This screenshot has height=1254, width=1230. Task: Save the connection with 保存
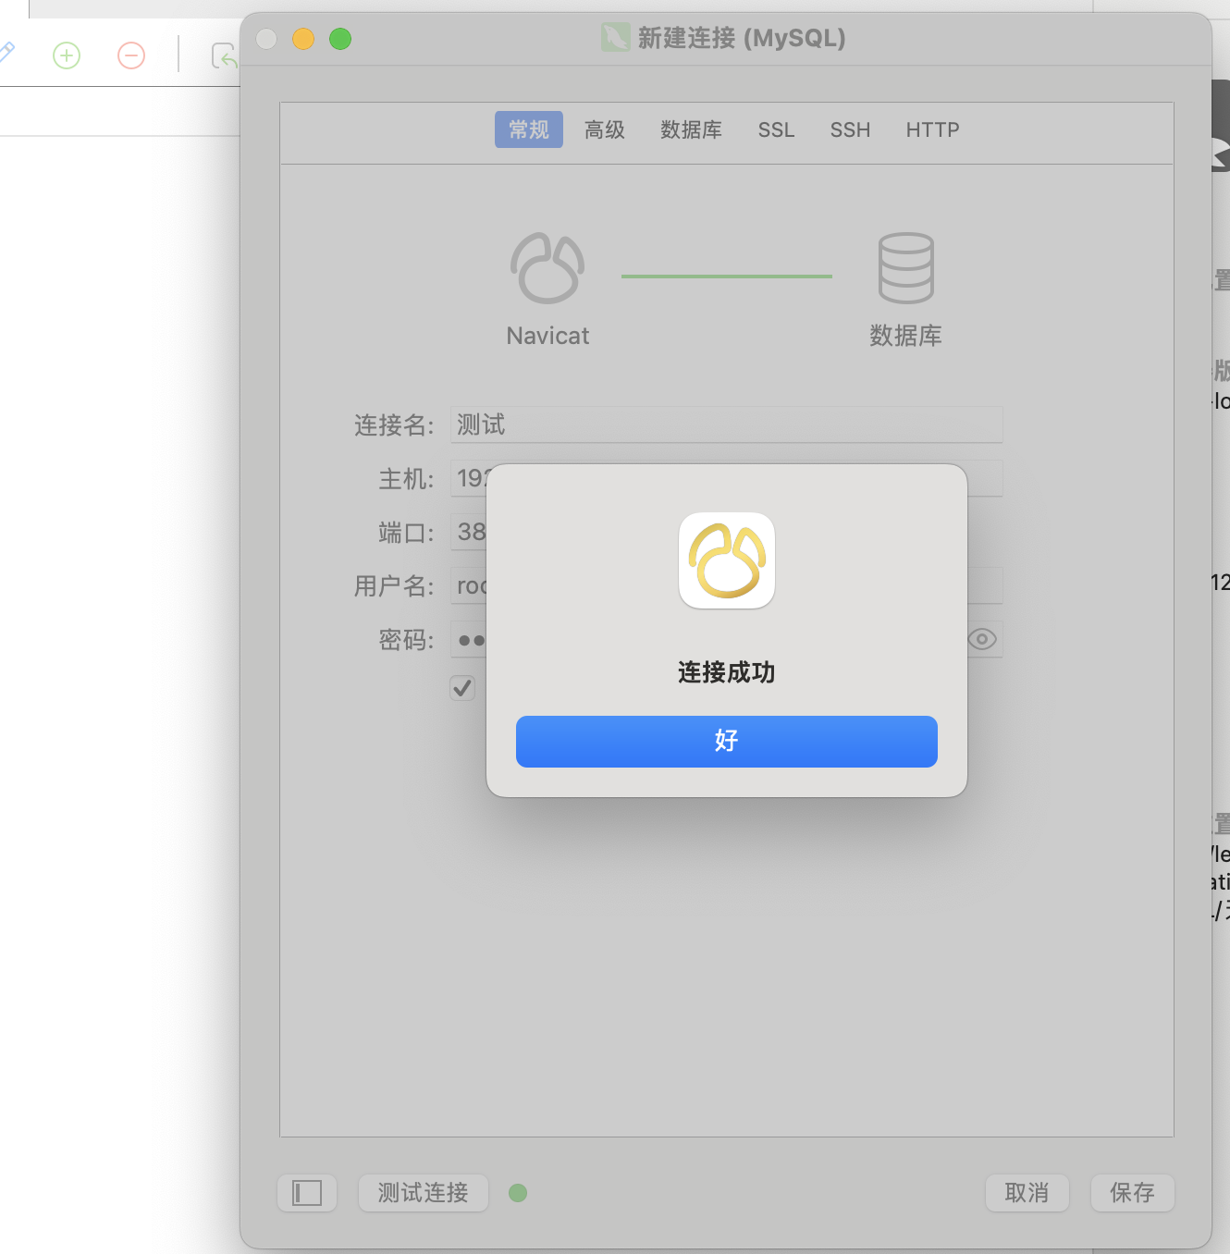point(1132,1193)
